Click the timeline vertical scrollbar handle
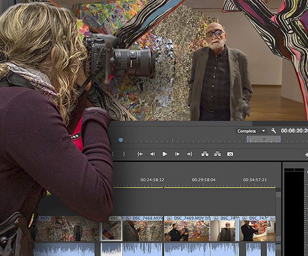Image resolution: width=308 pixels, height=256 pixels. click(x=278, y=195)
